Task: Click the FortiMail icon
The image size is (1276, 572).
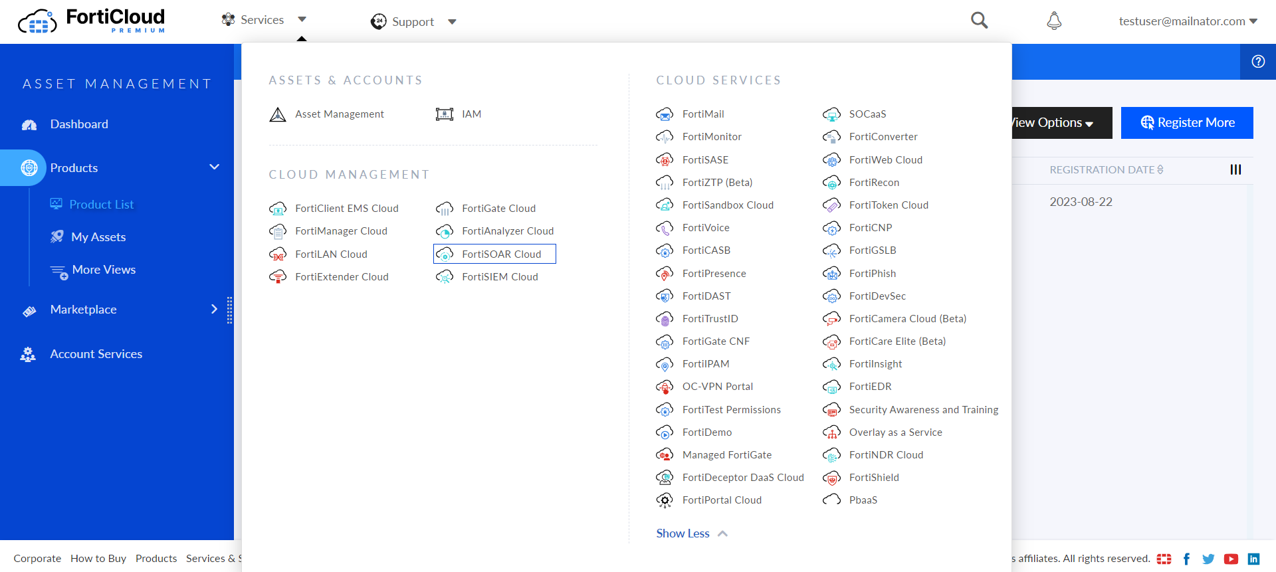Action: [x=665, y=114]
